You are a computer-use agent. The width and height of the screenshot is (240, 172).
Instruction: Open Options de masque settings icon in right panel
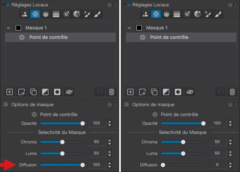127,105
